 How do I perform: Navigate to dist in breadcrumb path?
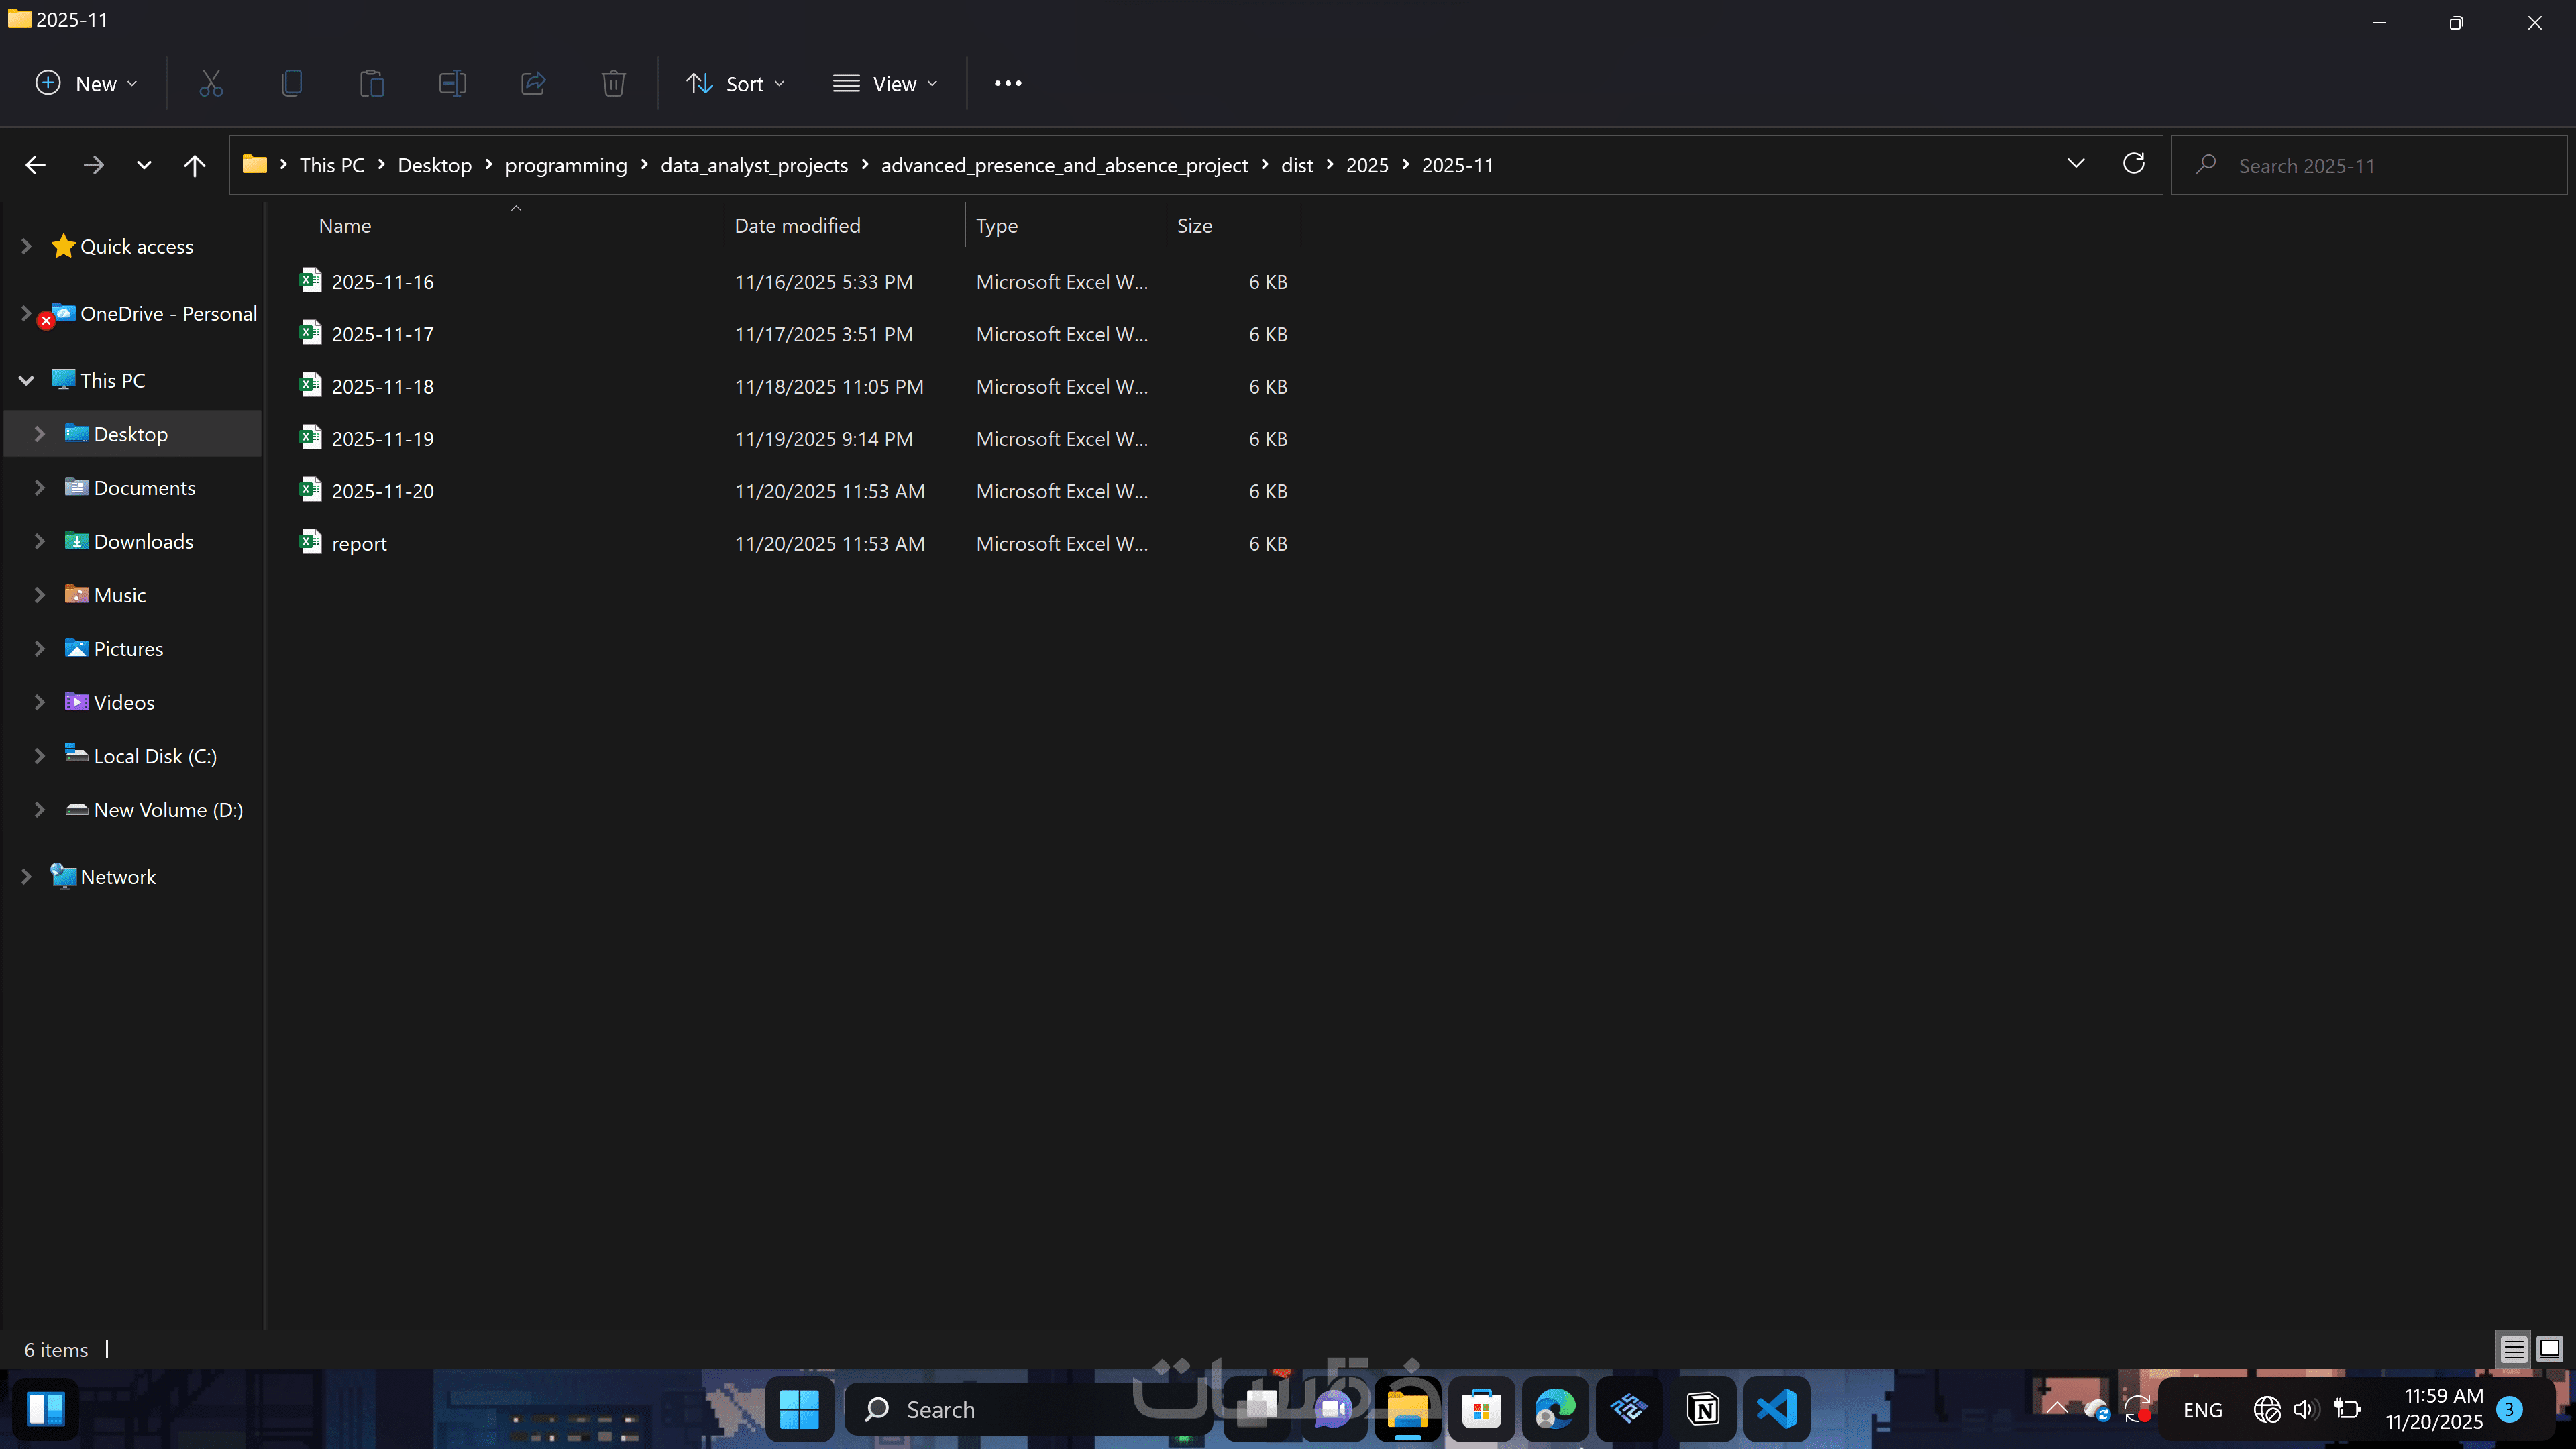(x=1296, y=165)
